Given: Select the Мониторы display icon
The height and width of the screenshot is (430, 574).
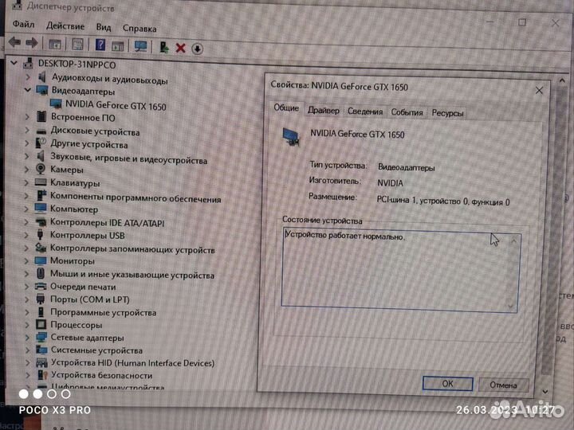Looking at the screenshot, I should (x=41, y=260).
